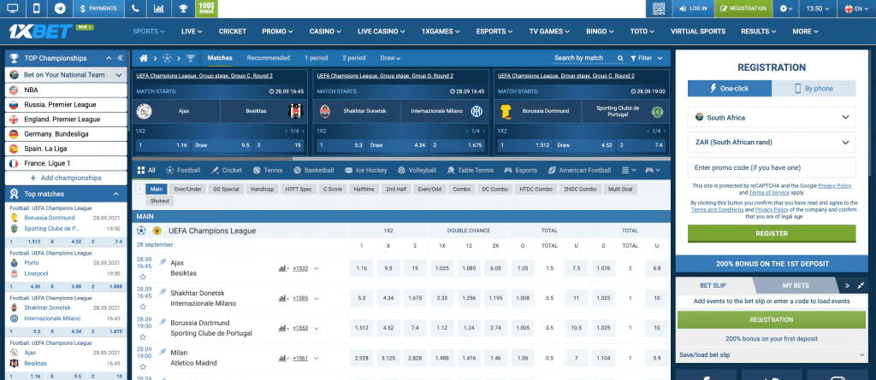The height and width of the screenshot is (380, 876).
Task: Open the Telegram paper-plane icon
Action: point(61,9)
